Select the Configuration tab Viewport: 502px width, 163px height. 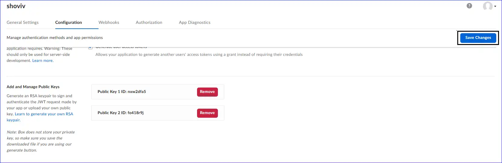pos(69,22)
